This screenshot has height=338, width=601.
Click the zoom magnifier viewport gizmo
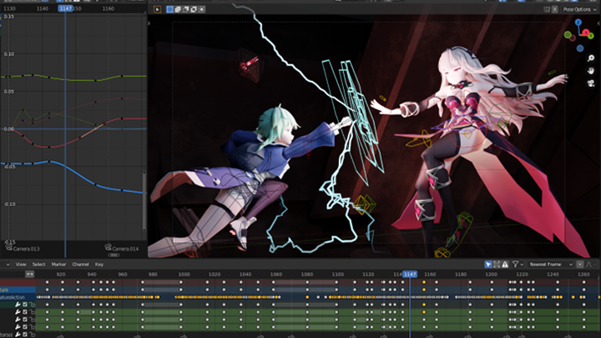pyautogui.click(x=591, y=58)
